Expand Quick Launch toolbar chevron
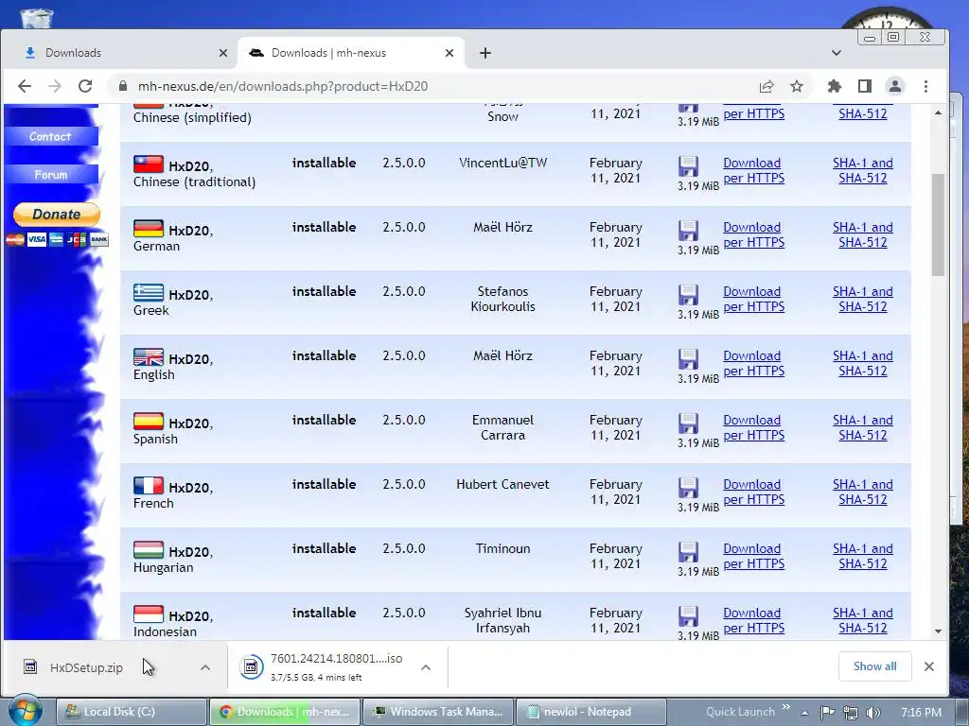 click(786, 707)
